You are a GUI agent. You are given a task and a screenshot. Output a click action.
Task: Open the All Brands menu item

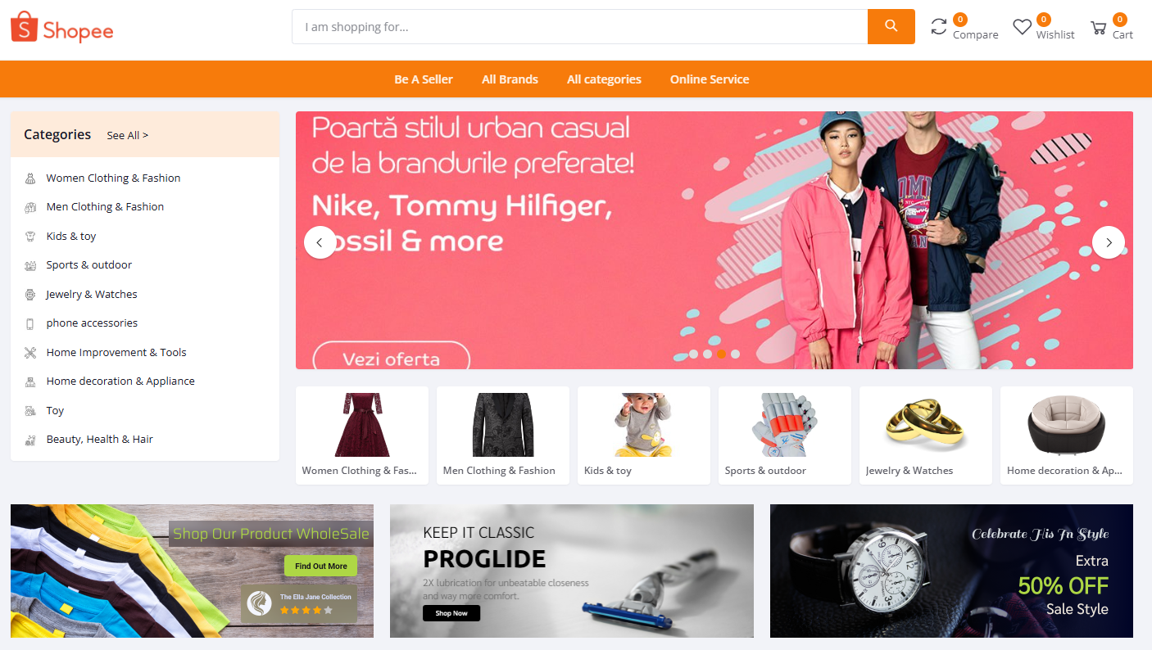coord(510,79)
